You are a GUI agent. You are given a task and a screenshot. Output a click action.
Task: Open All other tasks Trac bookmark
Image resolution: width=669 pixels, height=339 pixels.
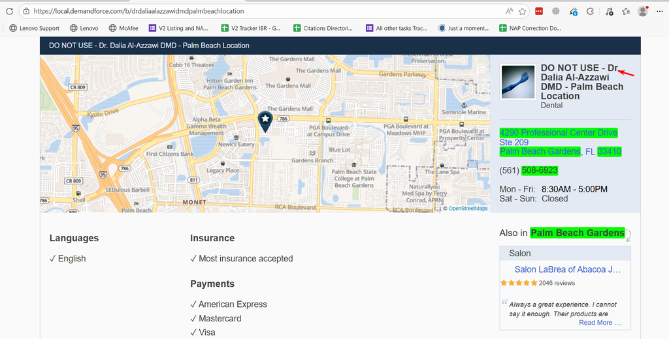[x=397, y=28]
